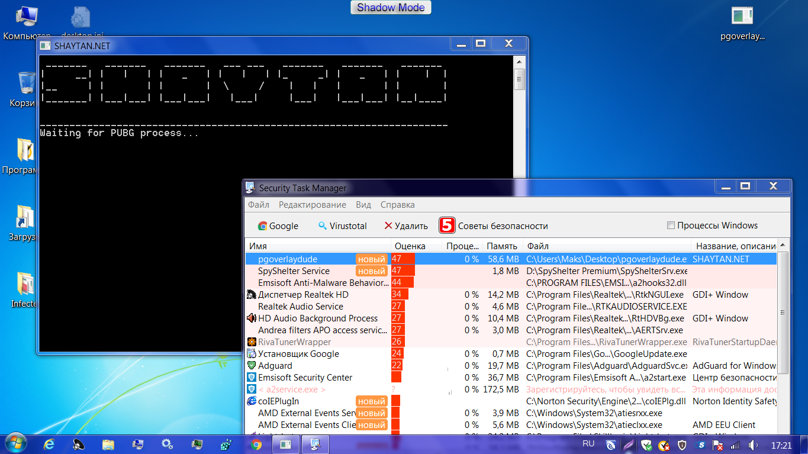Image resolution: width=808 pixels, height=454 pixels.
Task: Click the speaker app icon in taskbar
Action: coord(79,444)
